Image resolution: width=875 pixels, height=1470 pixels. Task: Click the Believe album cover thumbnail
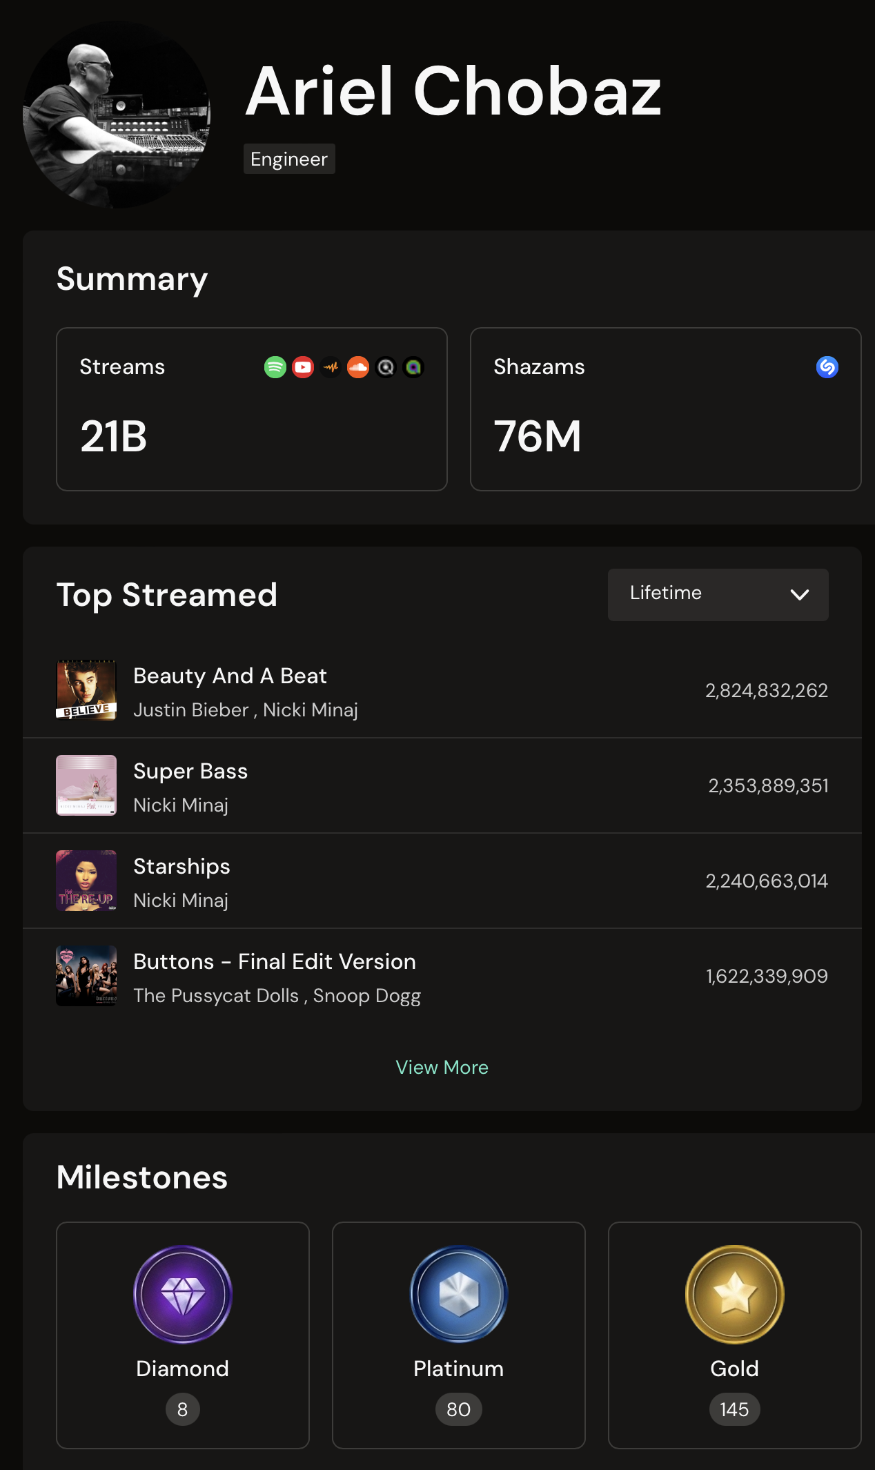(x=86, y=690)
